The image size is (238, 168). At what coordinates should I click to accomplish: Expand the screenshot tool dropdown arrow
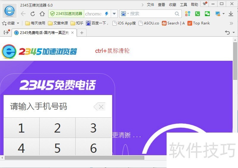pos(224,14)
